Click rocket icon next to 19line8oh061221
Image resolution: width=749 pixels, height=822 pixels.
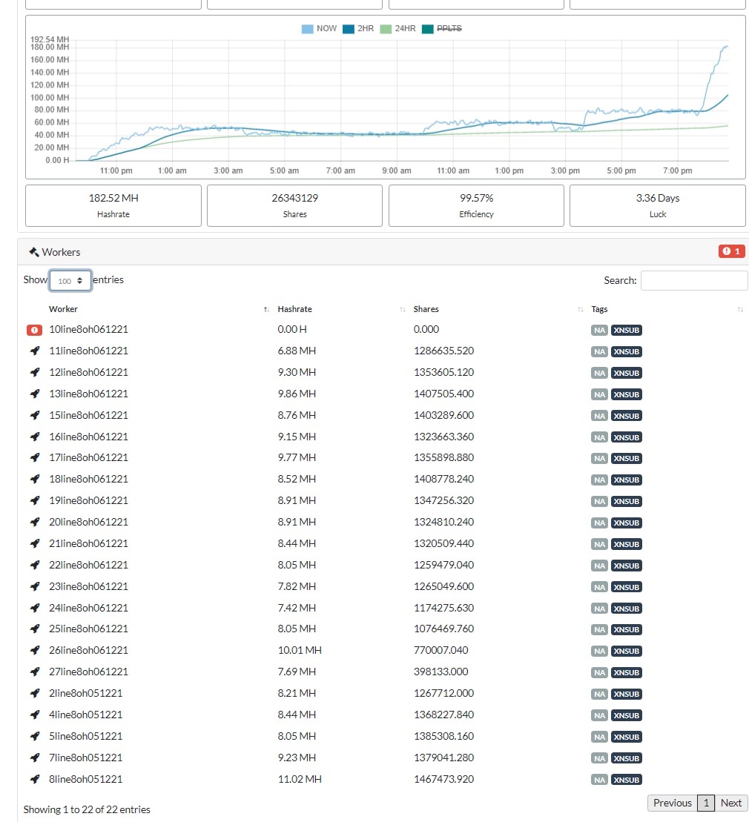(35, 501)
